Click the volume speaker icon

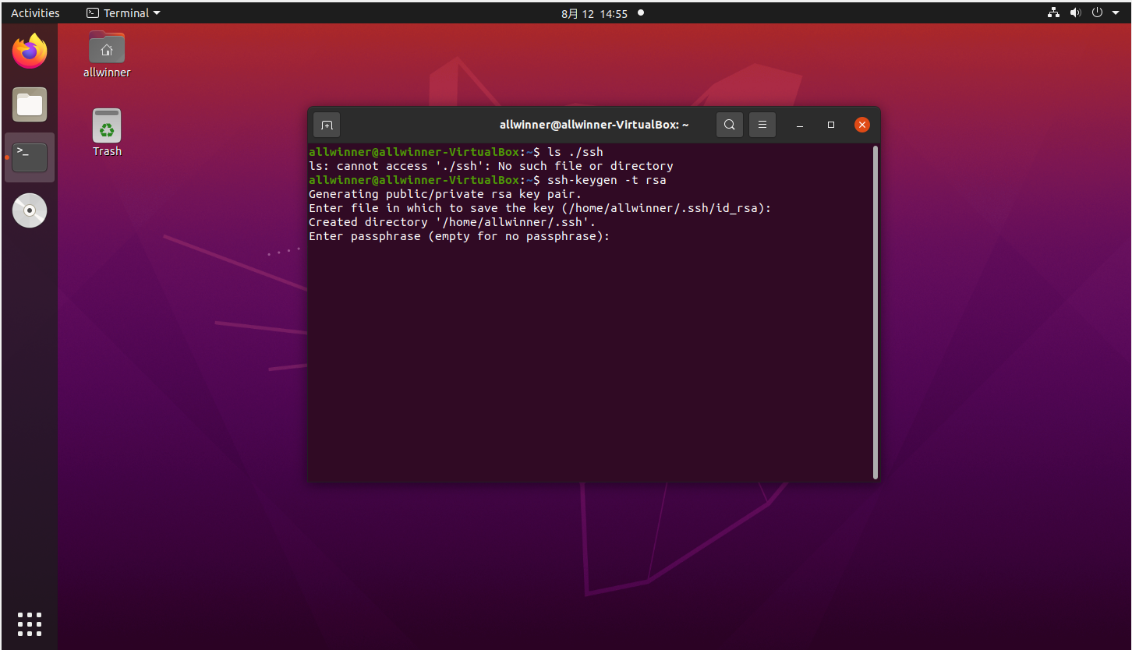pyautogui.click(x=1076, y=13)
